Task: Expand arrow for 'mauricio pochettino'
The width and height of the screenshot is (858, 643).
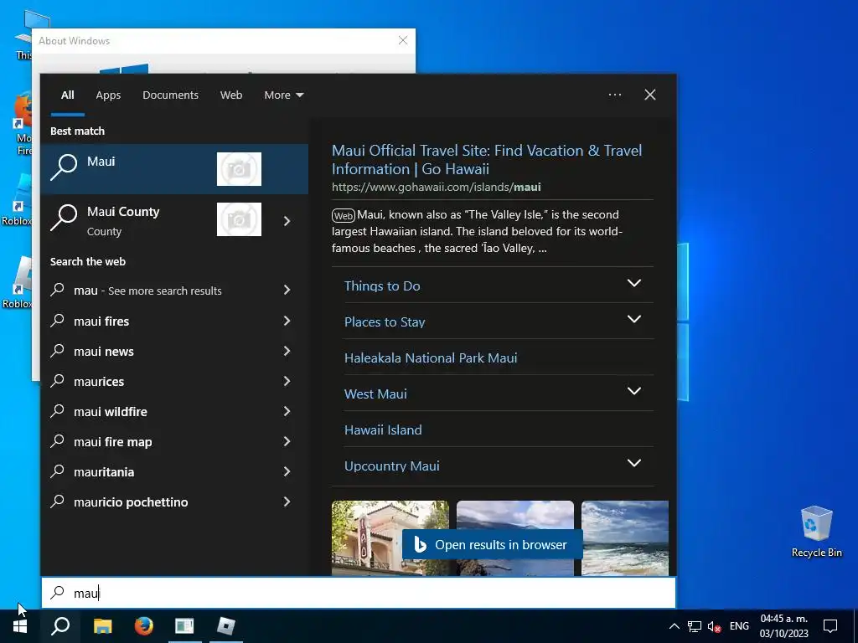Action: click(x=287, y=501)
